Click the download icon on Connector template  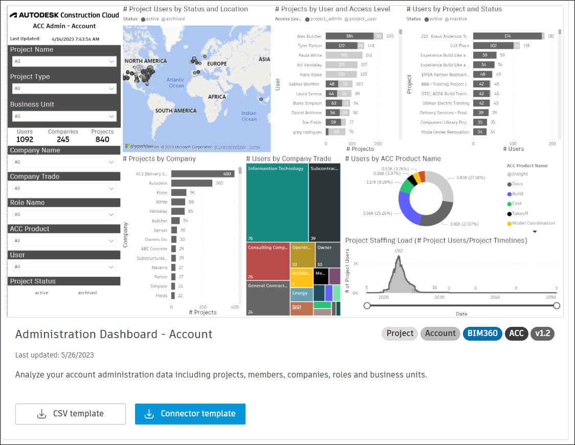(149, 414)
